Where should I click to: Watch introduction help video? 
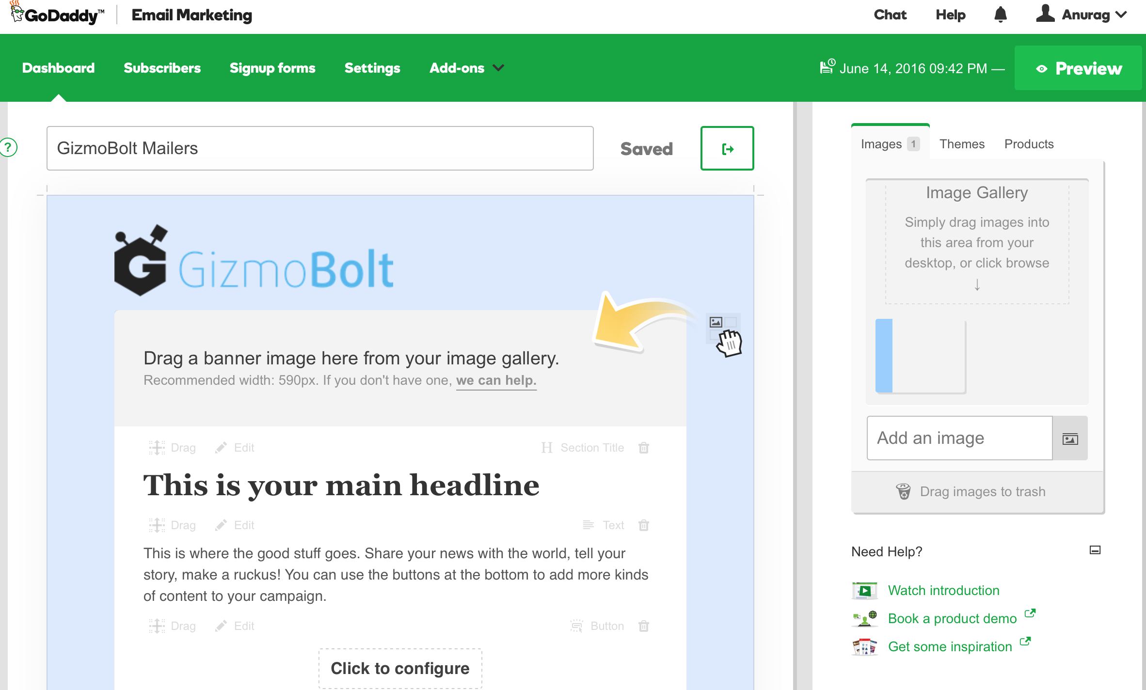[944, 589]
